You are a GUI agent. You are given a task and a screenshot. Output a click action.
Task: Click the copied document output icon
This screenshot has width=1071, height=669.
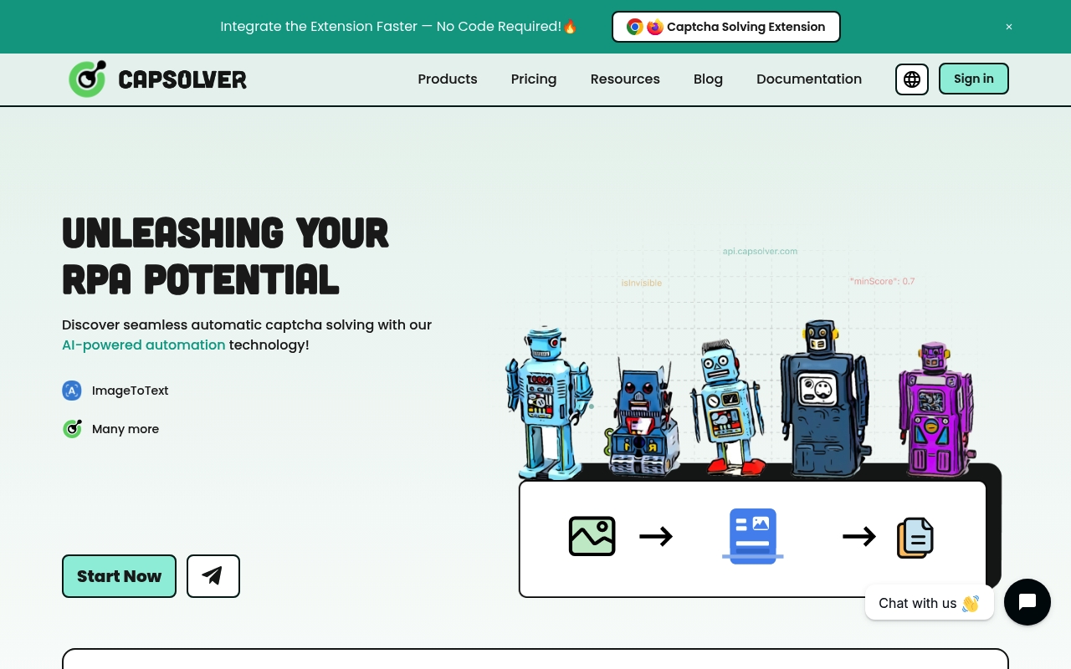[915, 537]
